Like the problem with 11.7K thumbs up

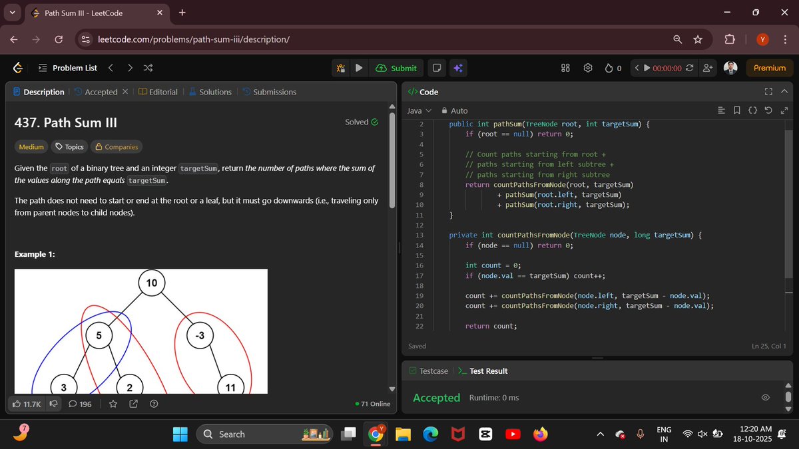pyautogui.click(x=27, y=404)
